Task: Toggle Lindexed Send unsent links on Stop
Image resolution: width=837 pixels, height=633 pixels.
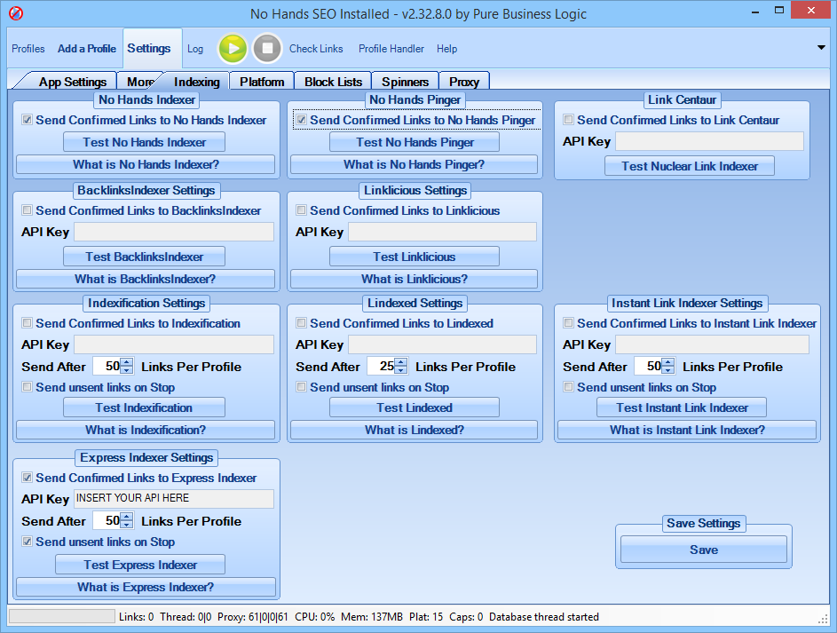Action: 301,386
